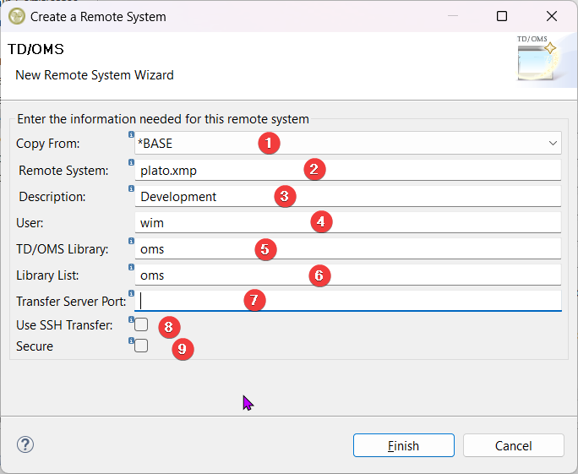Viewport: 578px width, 474px height.
Task: Click the info marker next to Description
Action: (131, 188)
